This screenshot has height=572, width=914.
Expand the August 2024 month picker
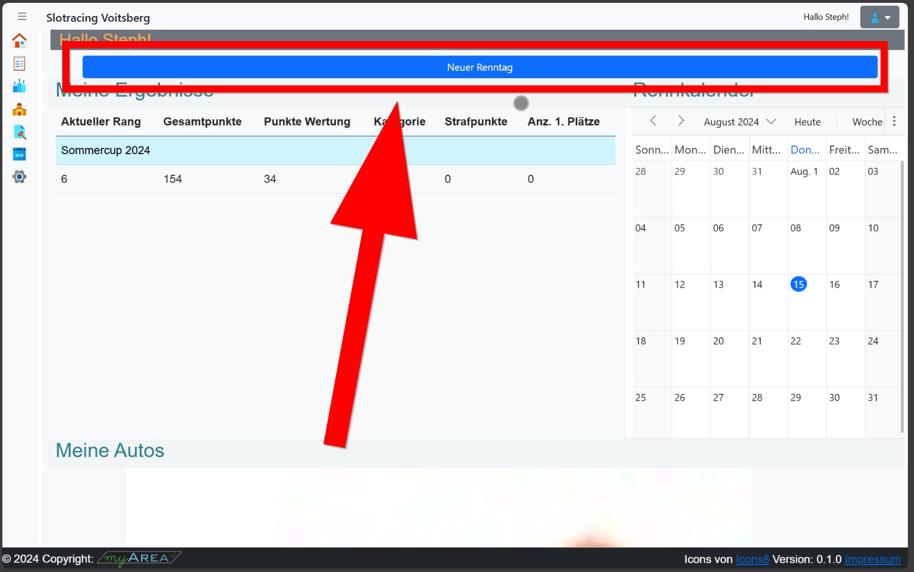(739, 122)
